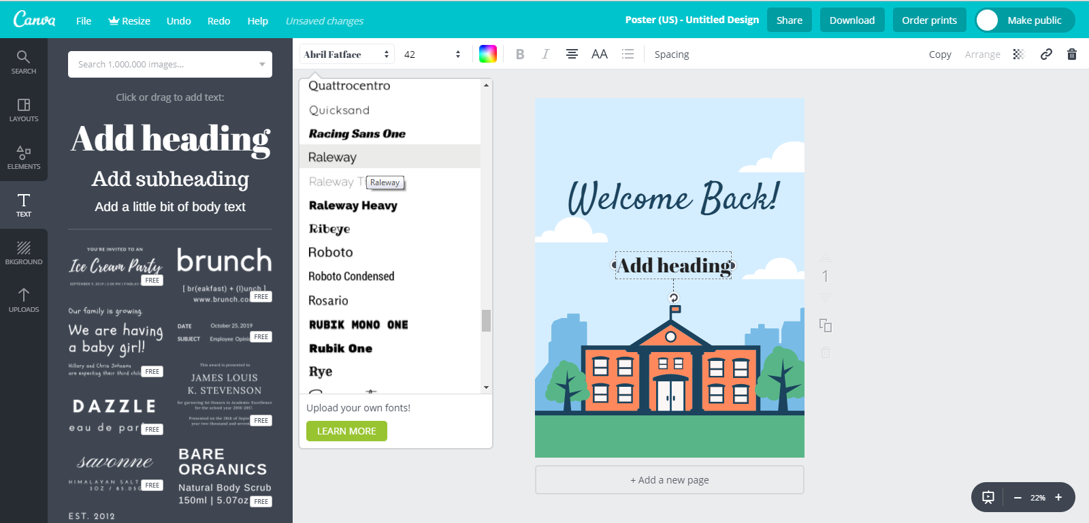Select the Quattrocentro font

(390, 86)
